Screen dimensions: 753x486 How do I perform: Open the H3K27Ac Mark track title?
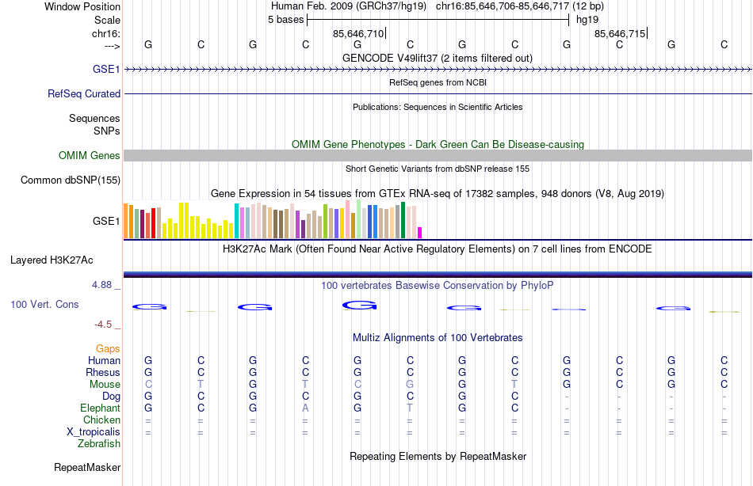pyautogui.click(x=437, y=249)
